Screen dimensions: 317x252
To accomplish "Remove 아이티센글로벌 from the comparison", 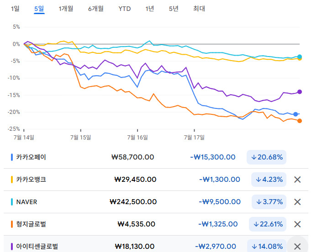I will pos(297,246).
